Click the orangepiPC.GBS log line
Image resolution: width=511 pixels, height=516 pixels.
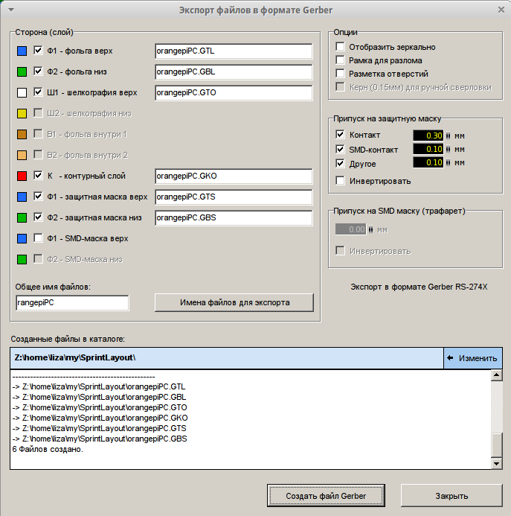click(100, 439)
